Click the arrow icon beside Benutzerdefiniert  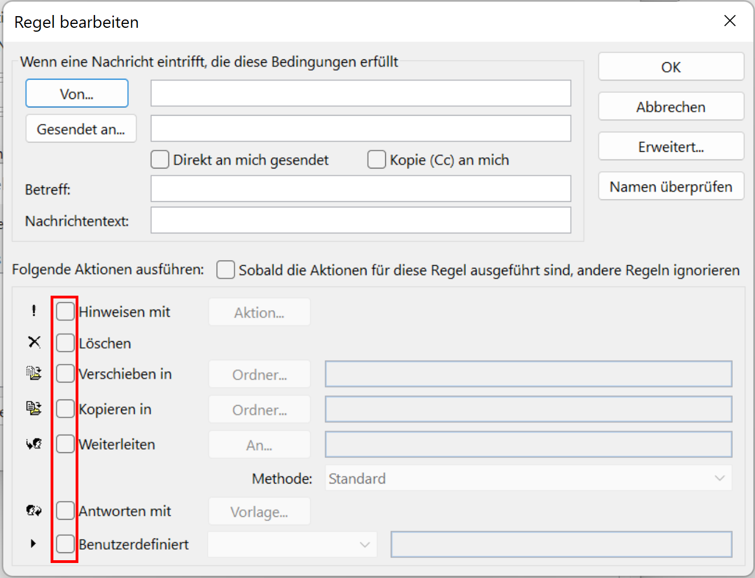33,544
